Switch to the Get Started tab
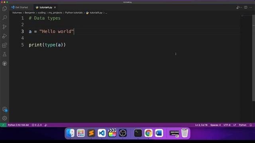This screenshot has height=143, width=255. [x=20, y=8]
